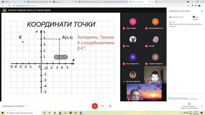Click the chat message input field
The height and width of the screenshot is (115, 205).
[183, 98]
